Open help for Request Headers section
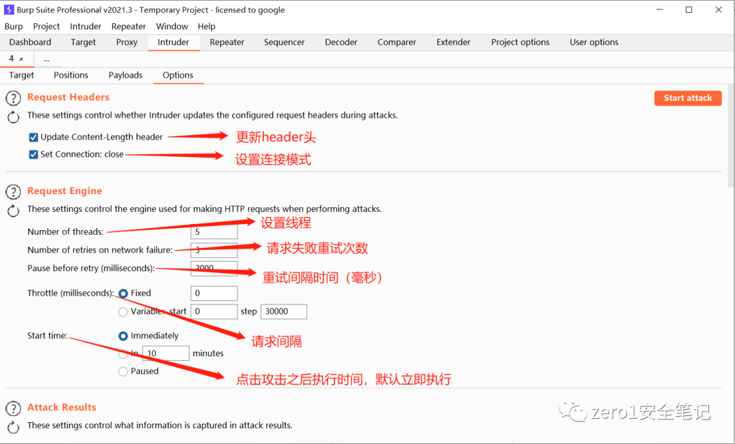This screenshot has height=444, width=735. coord(13,98)
